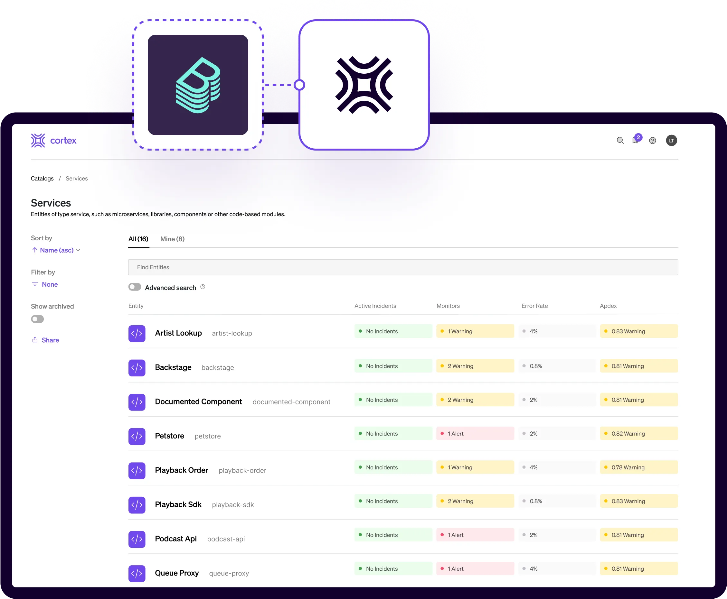
Task: Click the Playback Sdk service icon
Action: [x=137, y=505]
